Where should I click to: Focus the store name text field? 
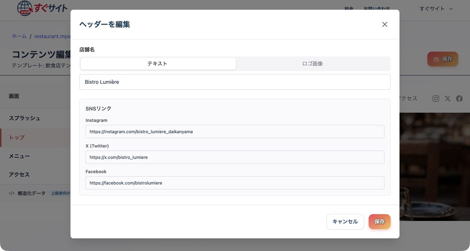235,82
